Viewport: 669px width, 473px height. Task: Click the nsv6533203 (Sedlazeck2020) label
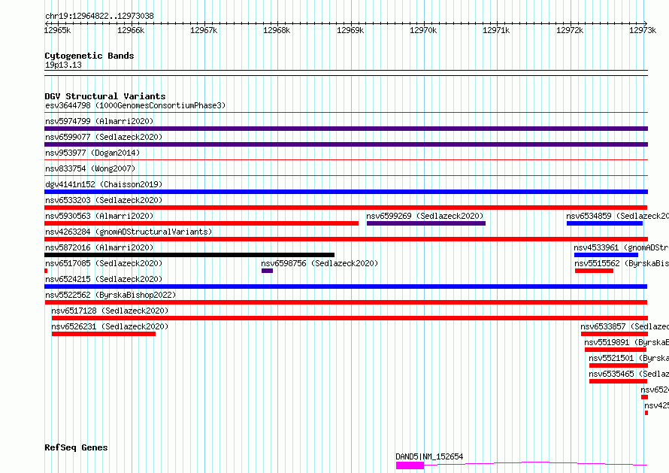(x=104, y=200)
